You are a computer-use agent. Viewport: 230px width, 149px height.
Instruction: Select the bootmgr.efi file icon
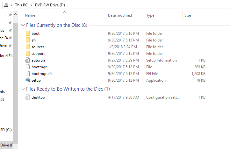28,73
